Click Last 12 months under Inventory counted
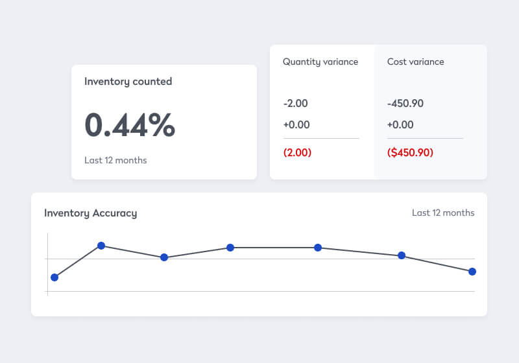 point(115,160)
